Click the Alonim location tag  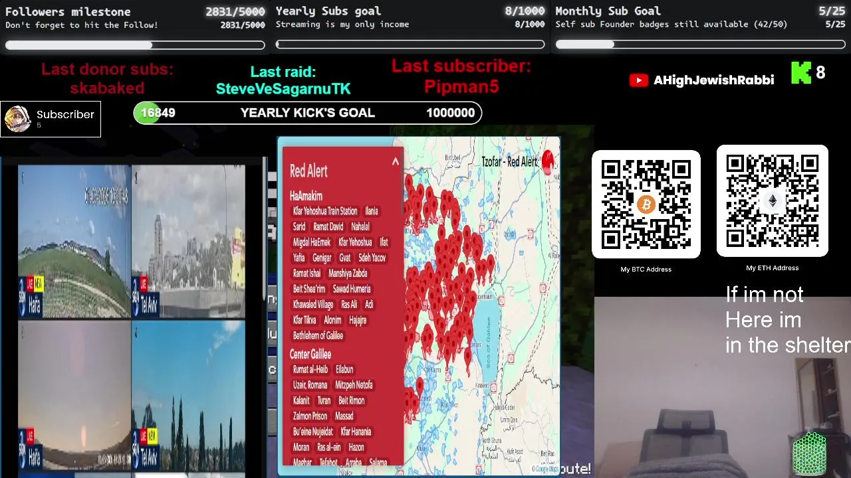point(332,320)
